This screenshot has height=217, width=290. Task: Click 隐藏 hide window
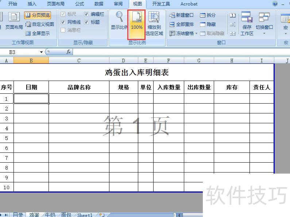208,24
